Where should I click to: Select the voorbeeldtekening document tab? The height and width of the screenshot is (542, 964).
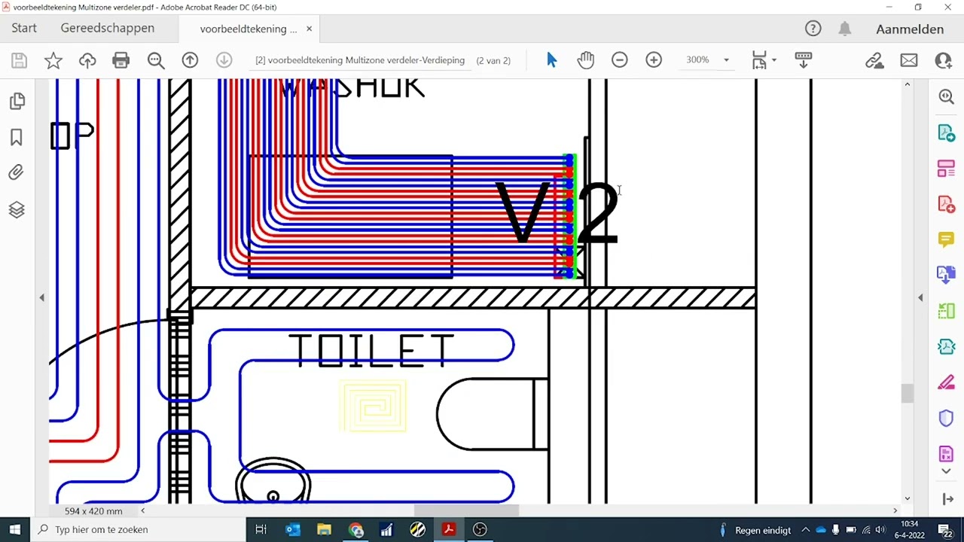[x=248, y=29]
